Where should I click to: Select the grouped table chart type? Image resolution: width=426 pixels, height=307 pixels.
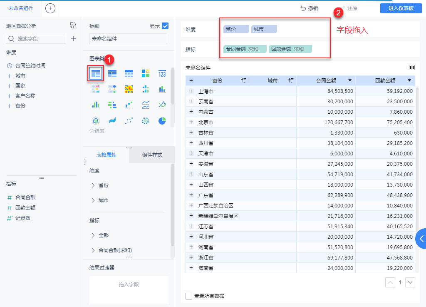(96, 73)
